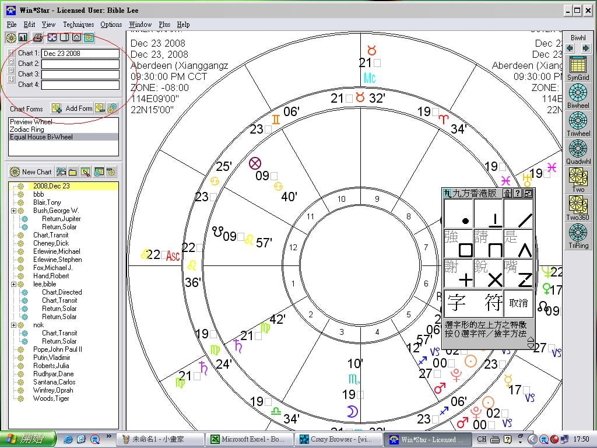Open the Techniques menu
This screenshot has height=448, width=597.
[78, 24]
